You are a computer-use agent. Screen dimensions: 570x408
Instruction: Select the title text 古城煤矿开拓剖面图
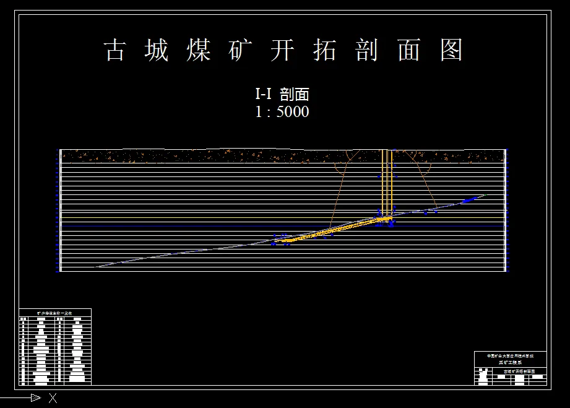(285, 51)
